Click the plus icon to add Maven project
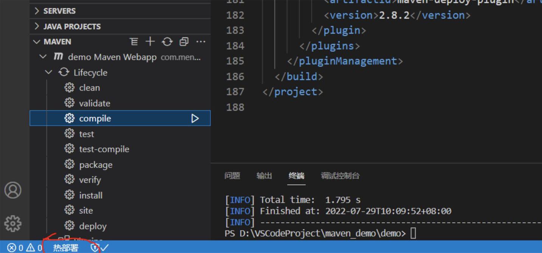Viewport: 542px width, 253px height. (150, 42)
